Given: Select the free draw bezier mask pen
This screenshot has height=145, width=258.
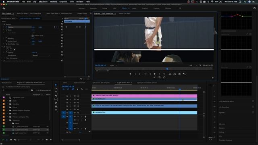Looking at the screenshot, I should [15, 50].
